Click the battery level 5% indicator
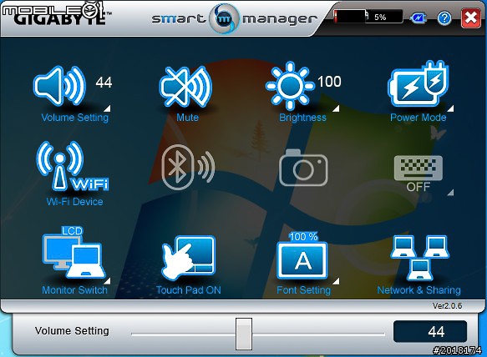 368,17
